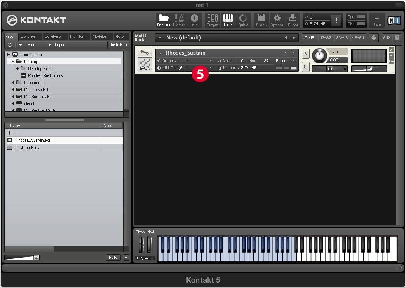Toggle the on-screen Keyb keyboard
Viewport: 406px width, 288px height.
[x=228, y=20]
